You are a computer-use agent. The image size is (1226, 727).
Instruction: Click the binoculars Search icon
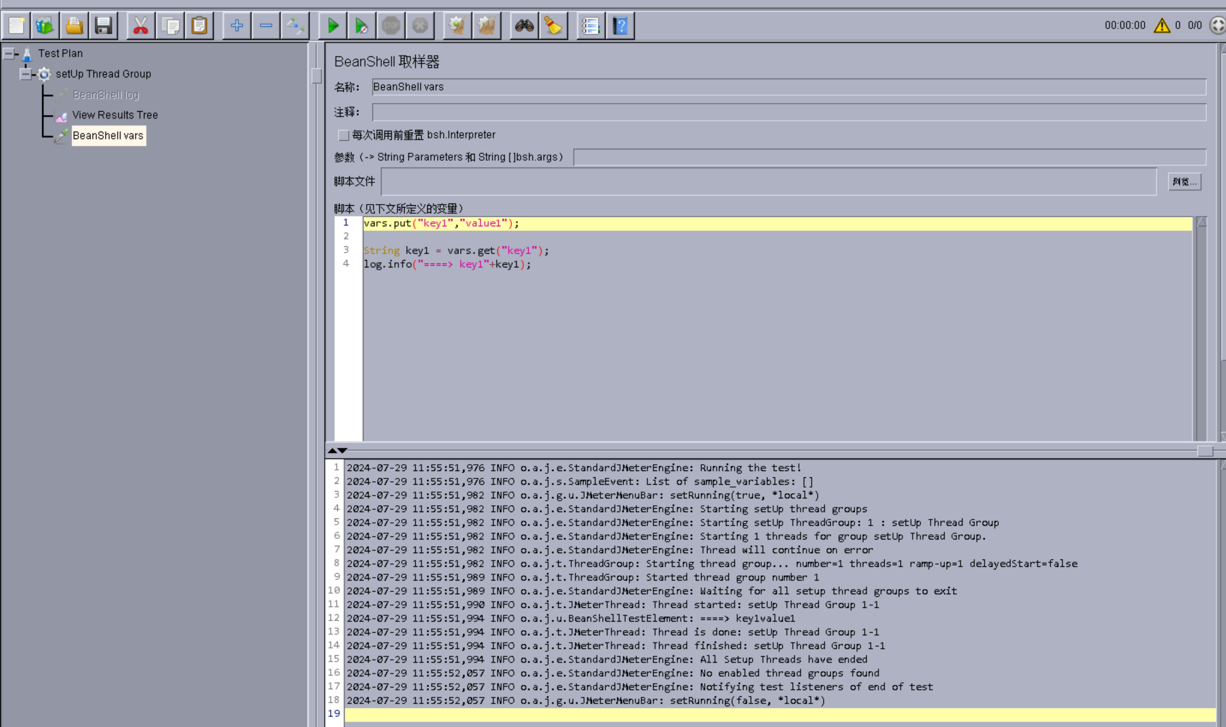pos(524,26)
